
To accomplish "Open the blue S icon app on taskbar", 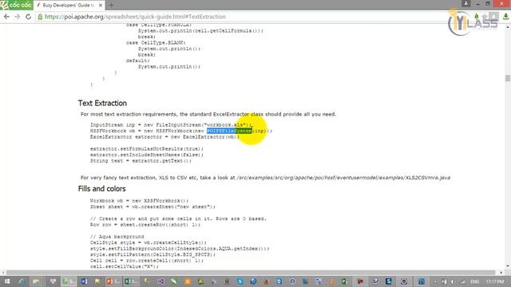I will (240, 281).
